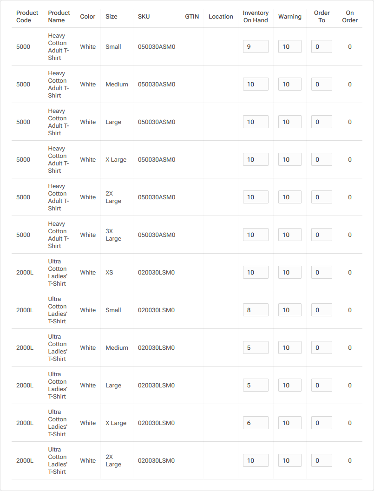Select the Warning box for Large Heavy Cotton shirt
This screenshot has height=491, width=374.
pos(290,122)
